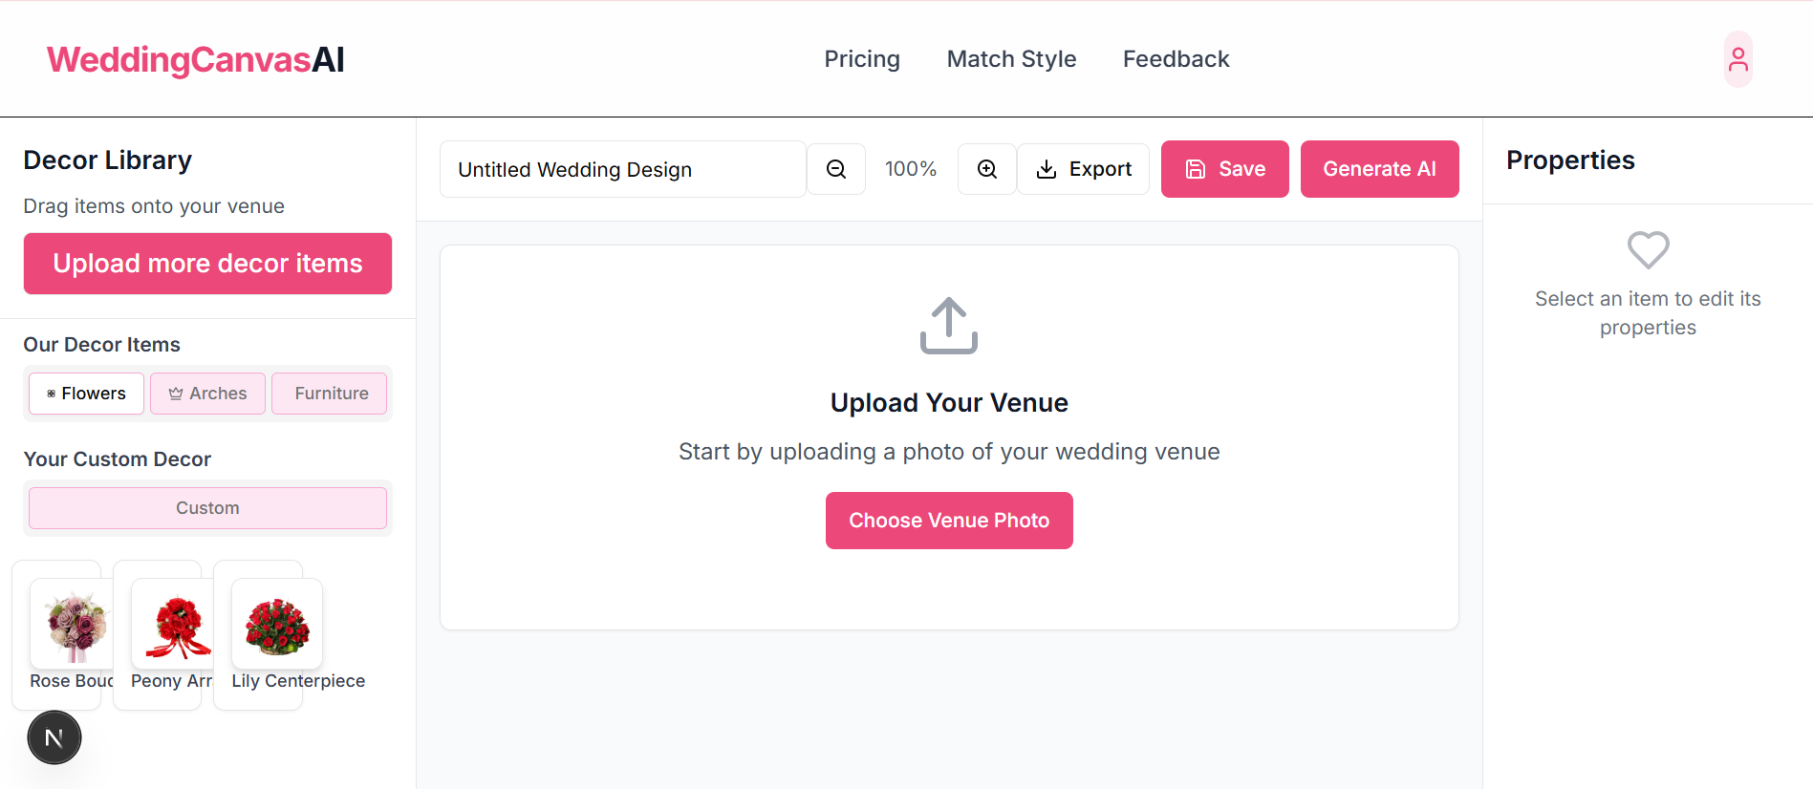Screen dimensions: 1813x789
Task: Click the upload arrow icon in canvas
Action: point(949,326)
